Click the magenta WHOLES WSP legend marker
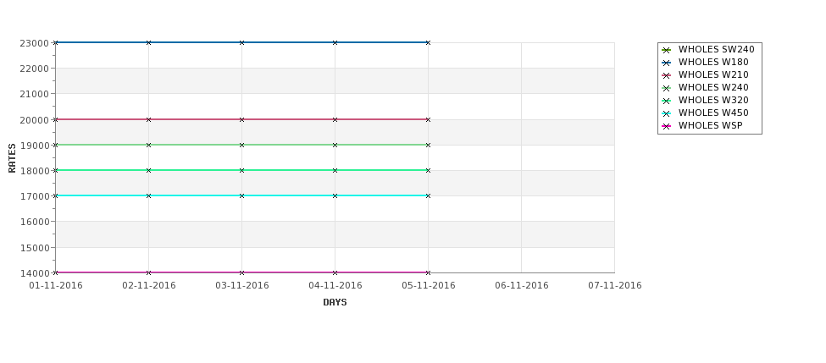This screenshot has width=826, height=363. [x=666, y=126]
